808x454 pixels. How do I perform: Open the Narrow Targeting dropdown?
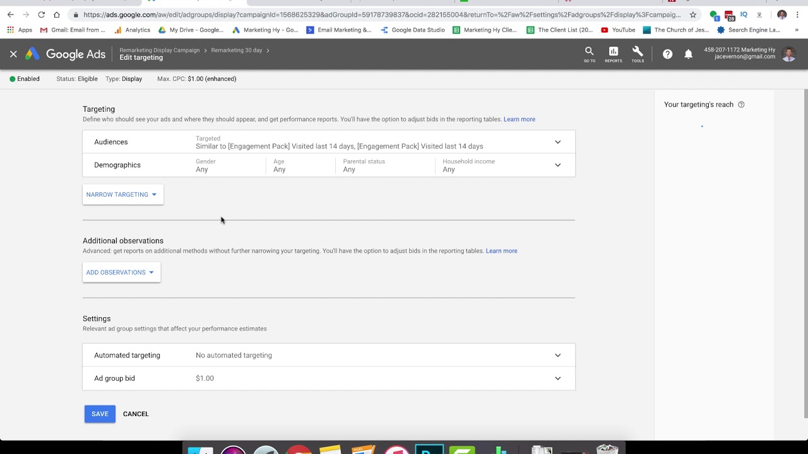coord(122,195)
